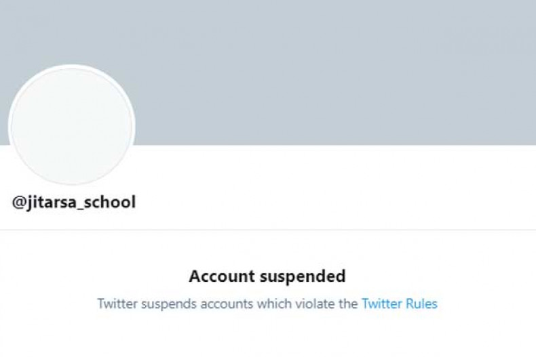Screen dimensions: 536x357
Task: Click the word 'Account' in the heading
Action: pyautogui.click(x=218, y=276)
